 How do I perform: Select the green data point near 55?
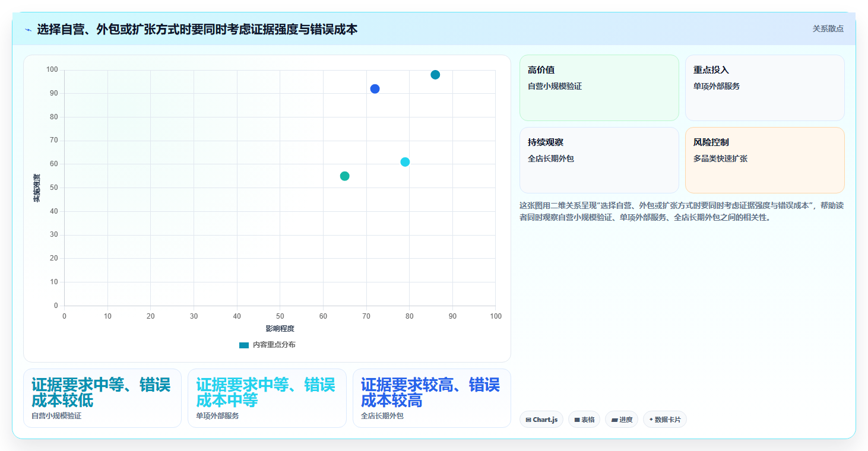tap(344, 176)
